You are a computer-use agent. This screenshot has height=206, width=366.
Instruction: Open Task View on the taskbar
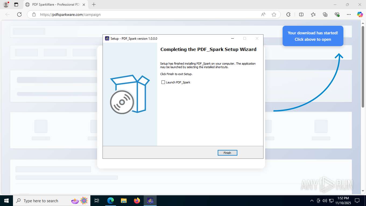(x=97, y=201)
